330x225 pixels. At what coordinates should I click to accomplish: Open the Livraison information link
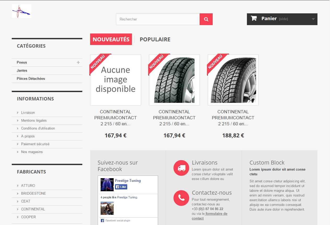point(28,113)
